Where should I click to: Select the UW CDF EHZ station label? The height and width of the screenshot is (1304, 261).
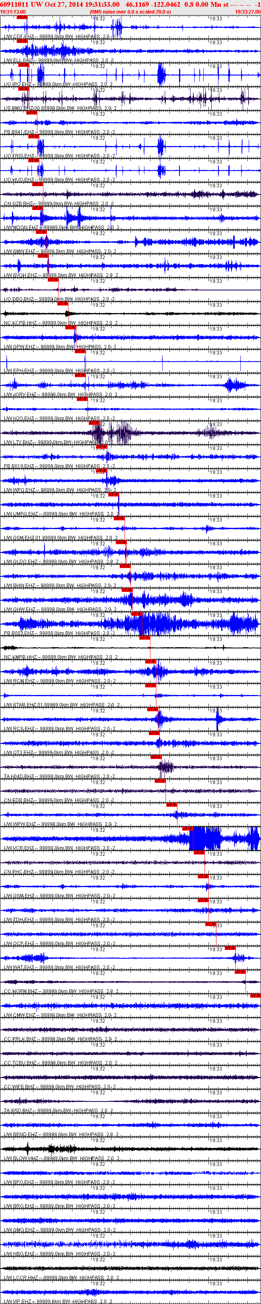click(59, 37)
